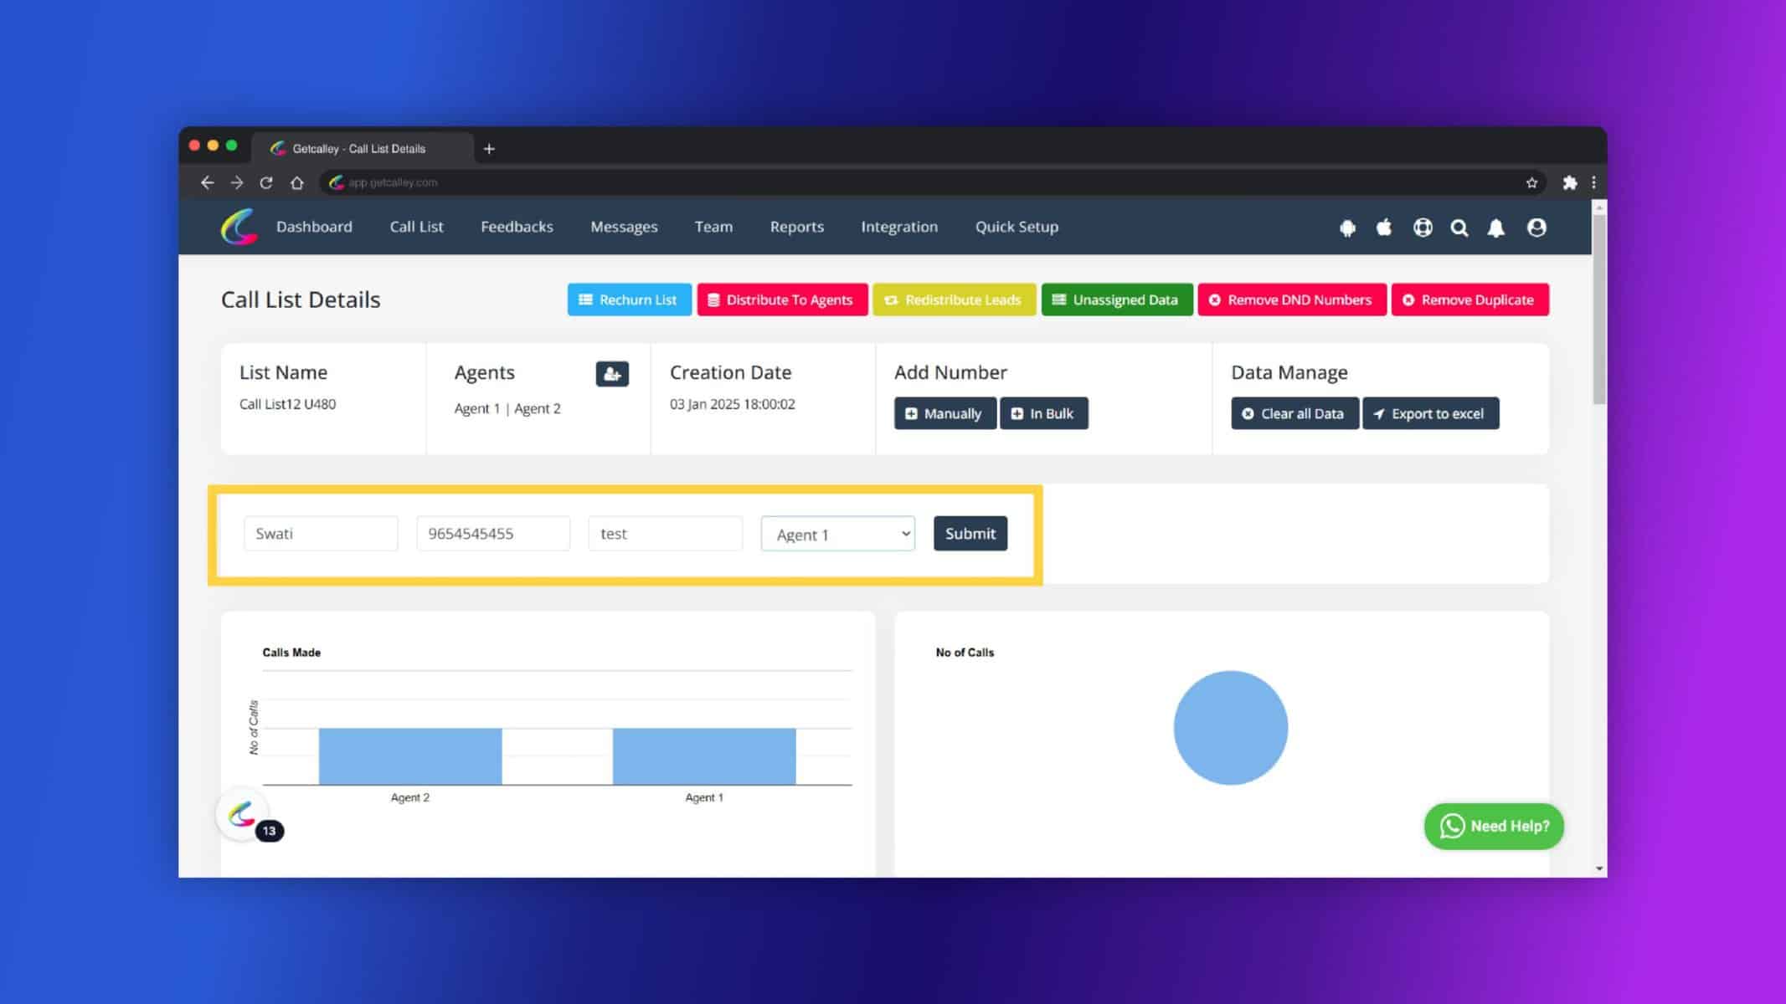Click the Dashboard menu item
The height and width of the screenshot is (1004, 1786).
coord(313,227)
